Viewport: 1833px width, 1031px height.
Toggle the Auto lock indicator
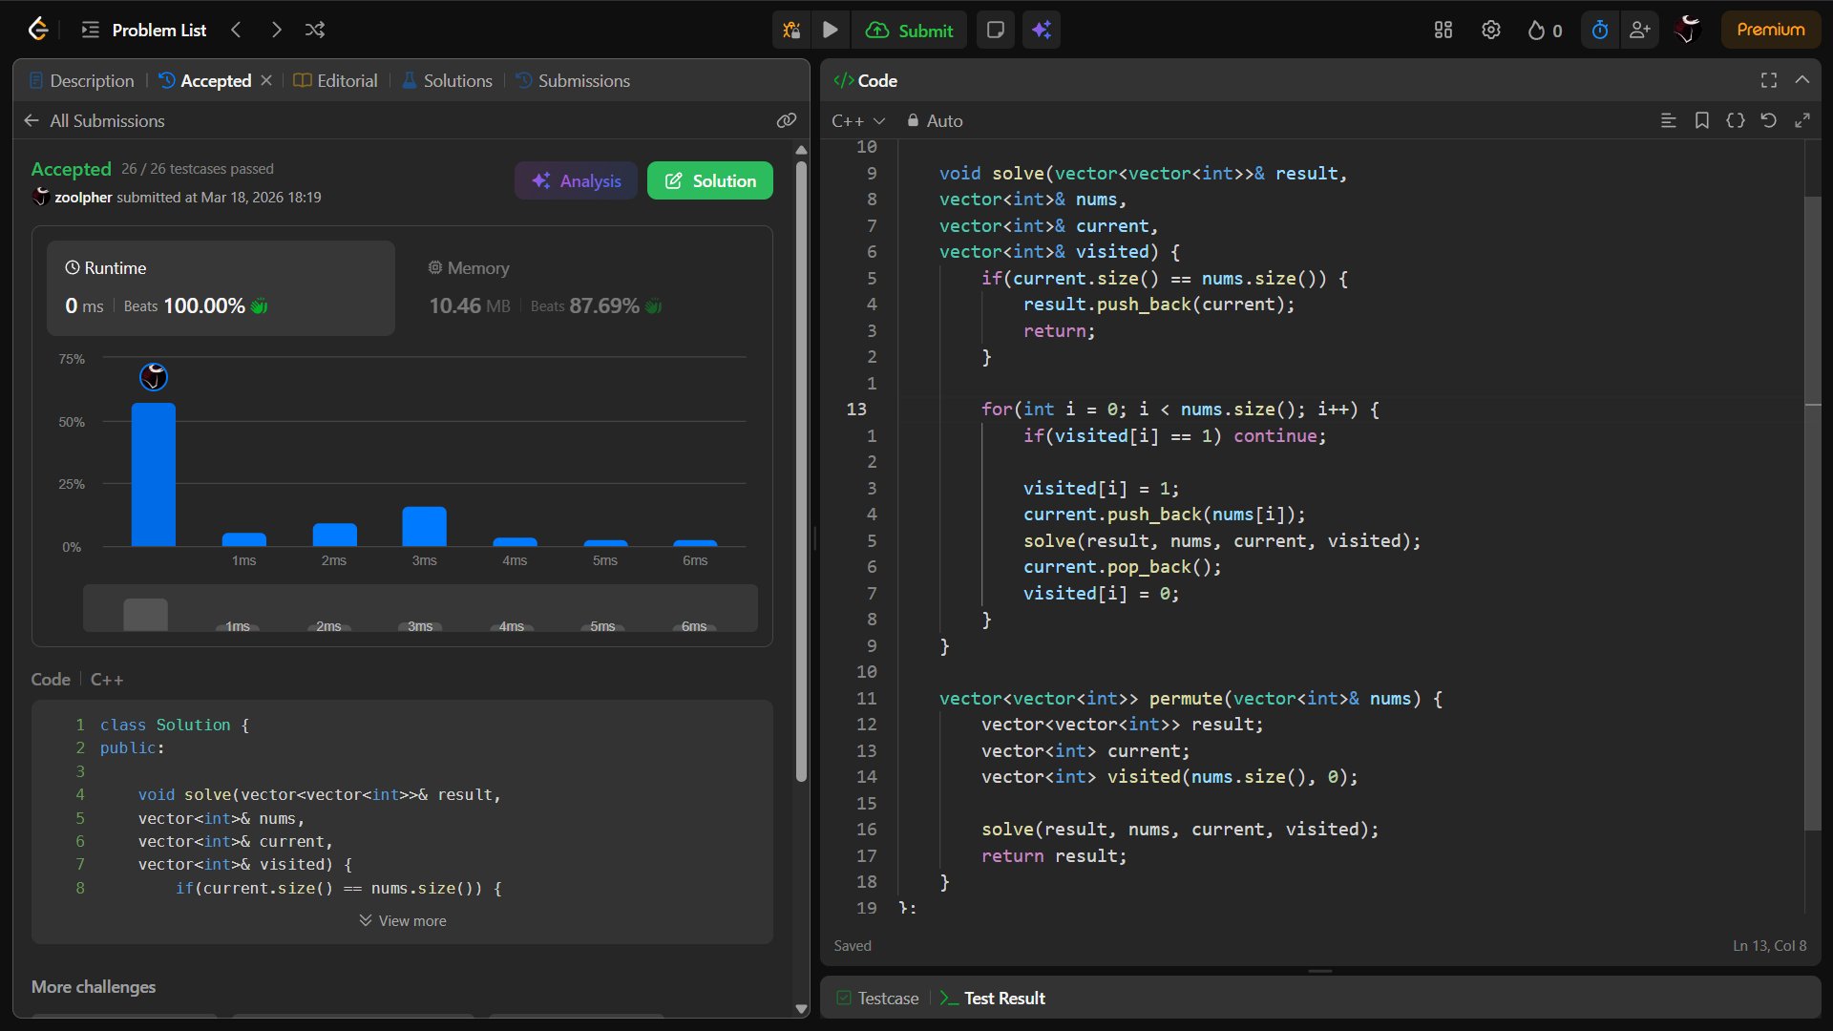tap(935, 120)
